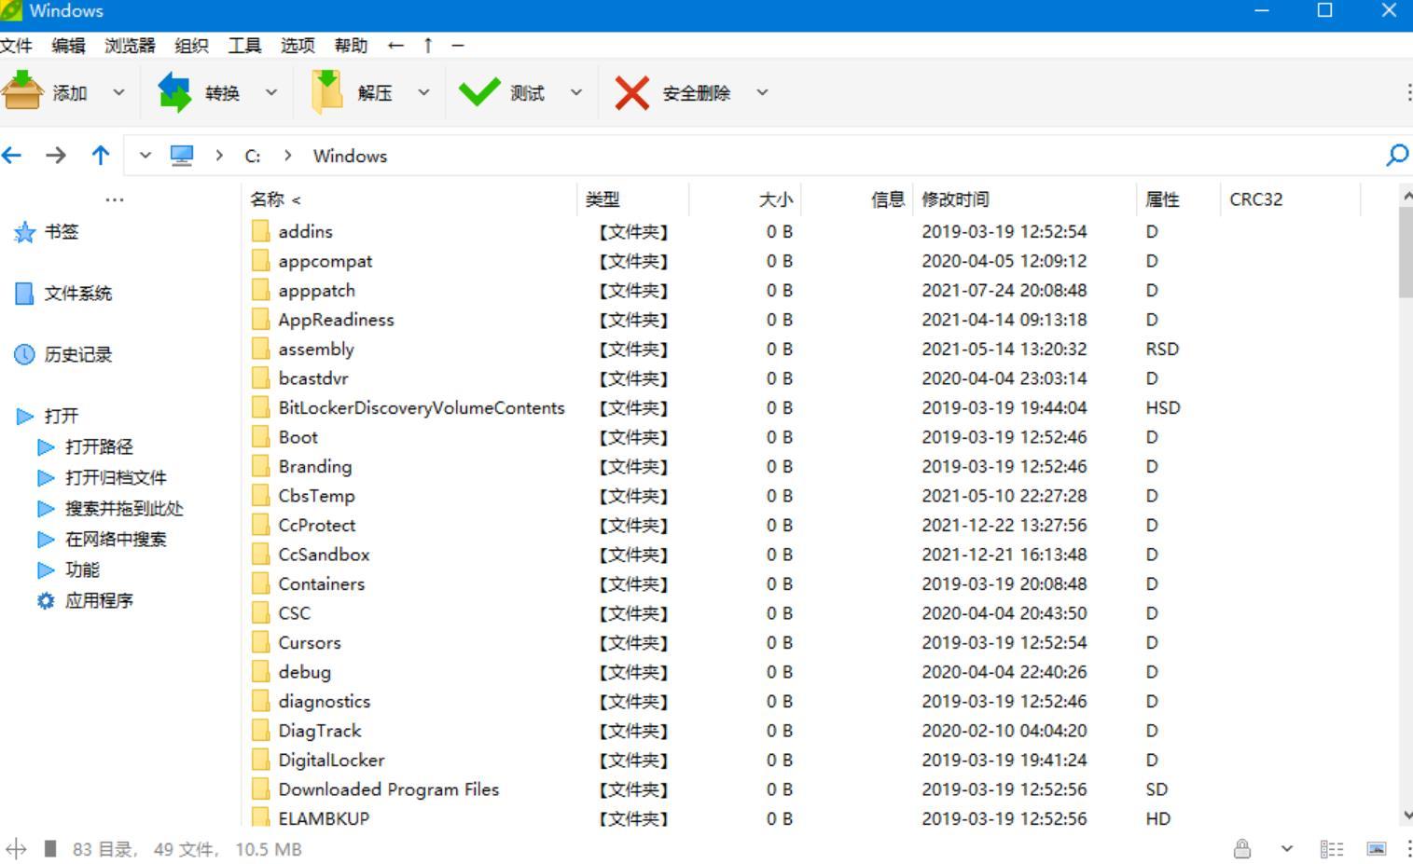Sort by Name (名称) column header
Image resolution: width=1413 pixels, height=864 pixels.
coord(409,199)
